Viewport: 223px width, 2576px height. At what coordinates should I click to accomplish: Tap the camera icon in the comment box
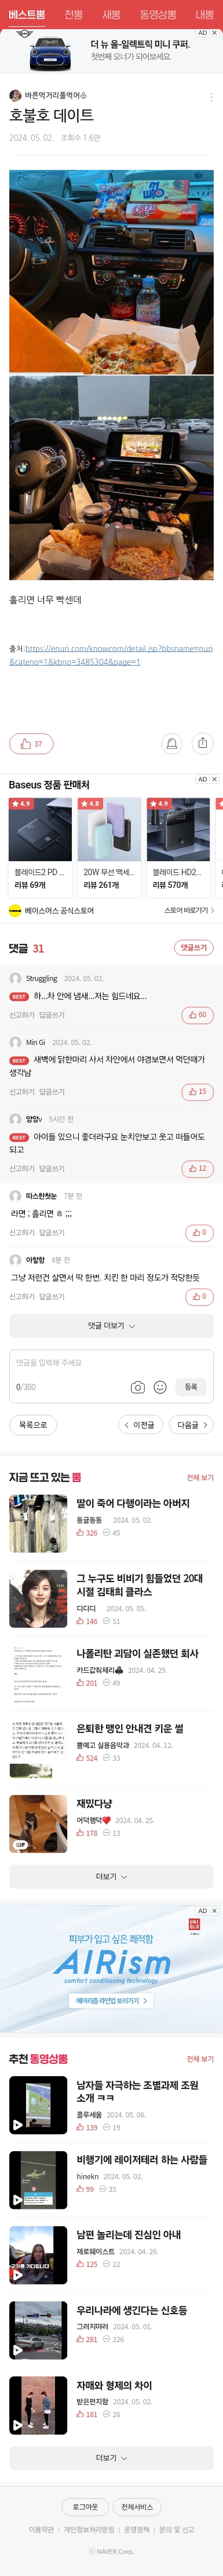tap(137, 1387)
